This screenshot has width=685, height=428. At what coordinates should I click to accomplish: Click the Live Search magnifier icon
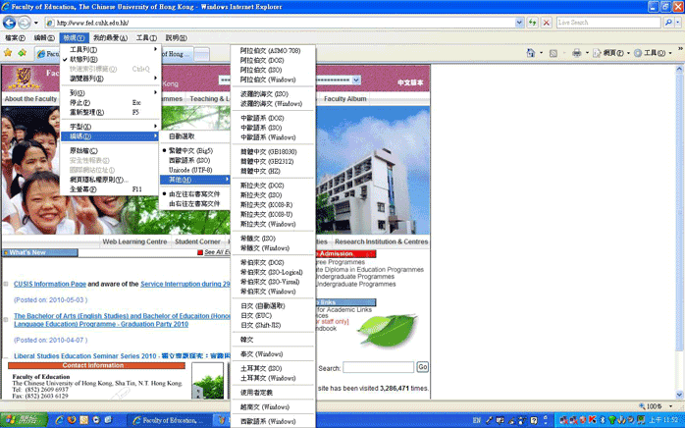tap(668, 23)
